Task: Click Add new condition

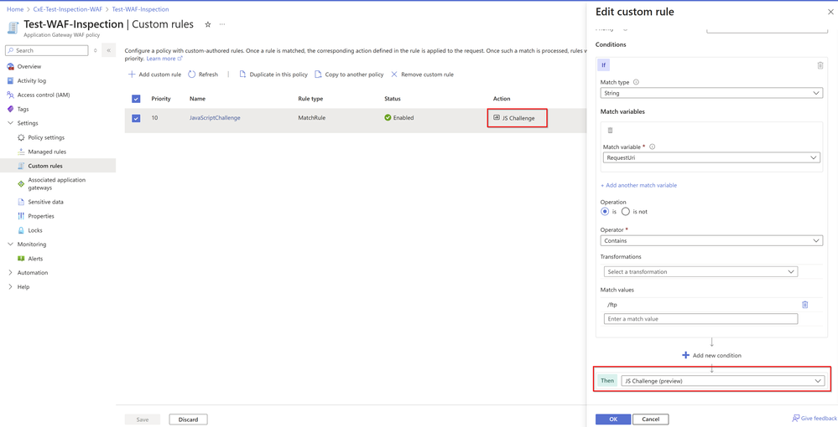Action: pos(711,355)
